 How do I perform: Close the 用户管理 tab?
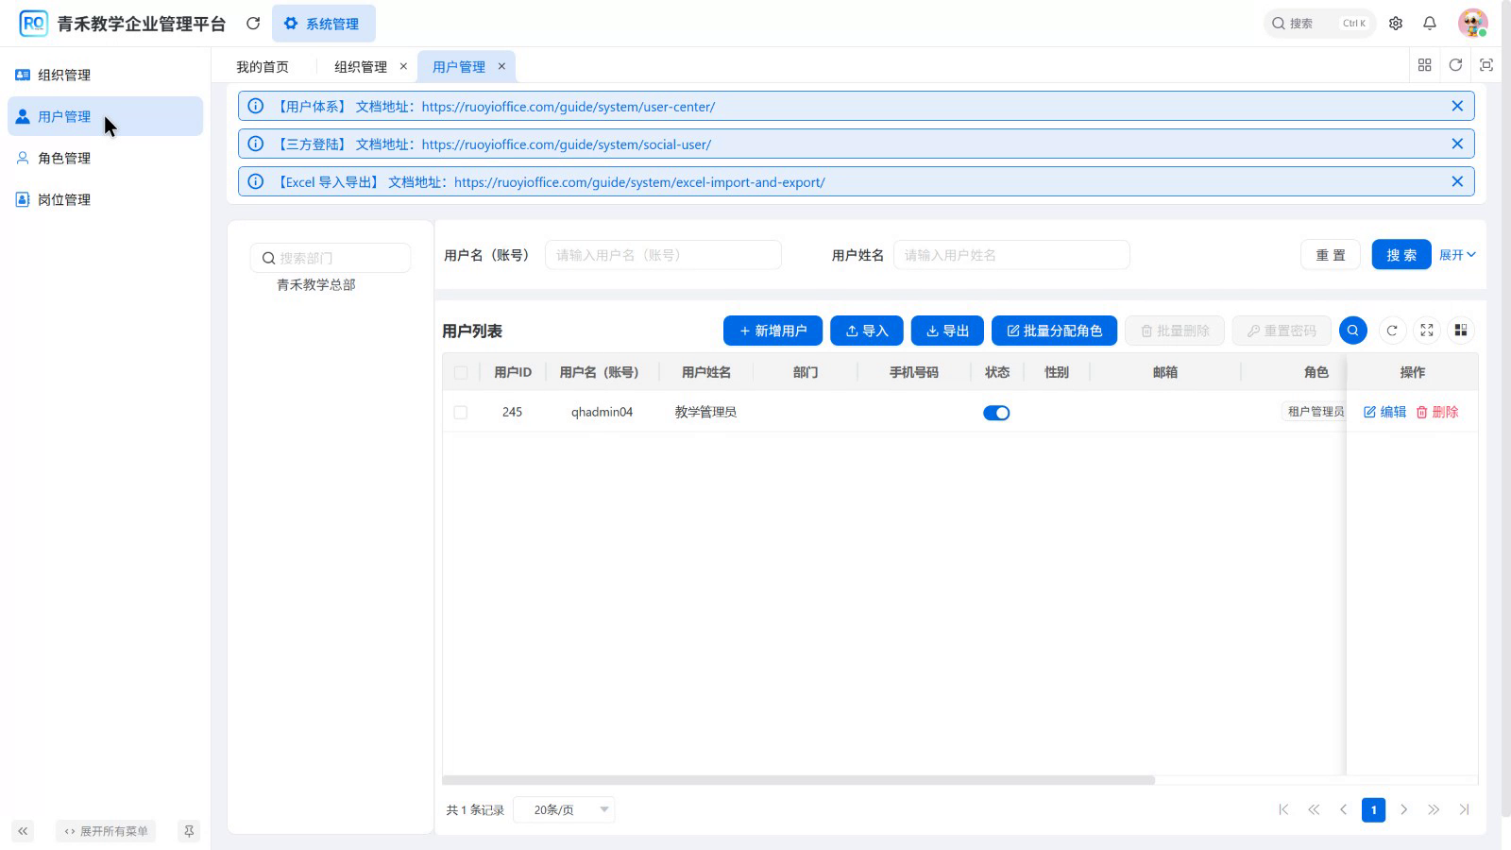(x=501, y=66)
